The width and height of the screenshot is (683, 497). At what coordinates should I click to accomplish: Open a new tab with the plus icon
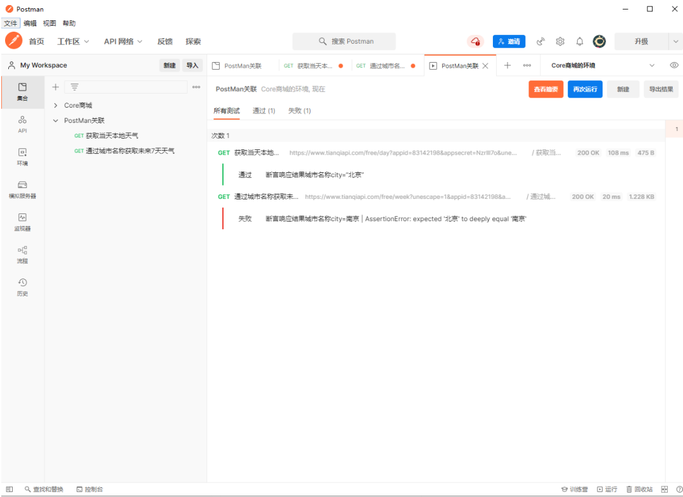click(507, 65)
